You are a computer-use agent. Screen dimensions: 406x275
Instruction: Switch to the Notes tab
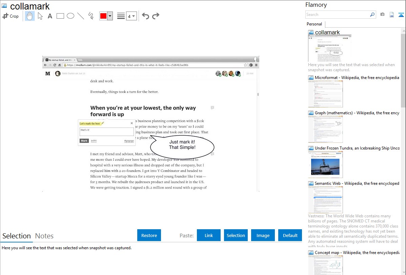click(x=44, y=236)
